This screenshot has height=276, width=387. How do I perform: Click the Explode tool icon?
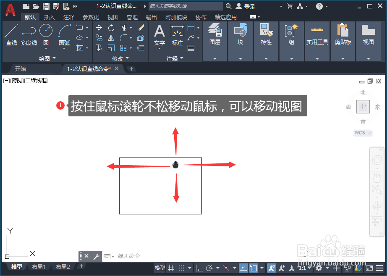(141, 38)
